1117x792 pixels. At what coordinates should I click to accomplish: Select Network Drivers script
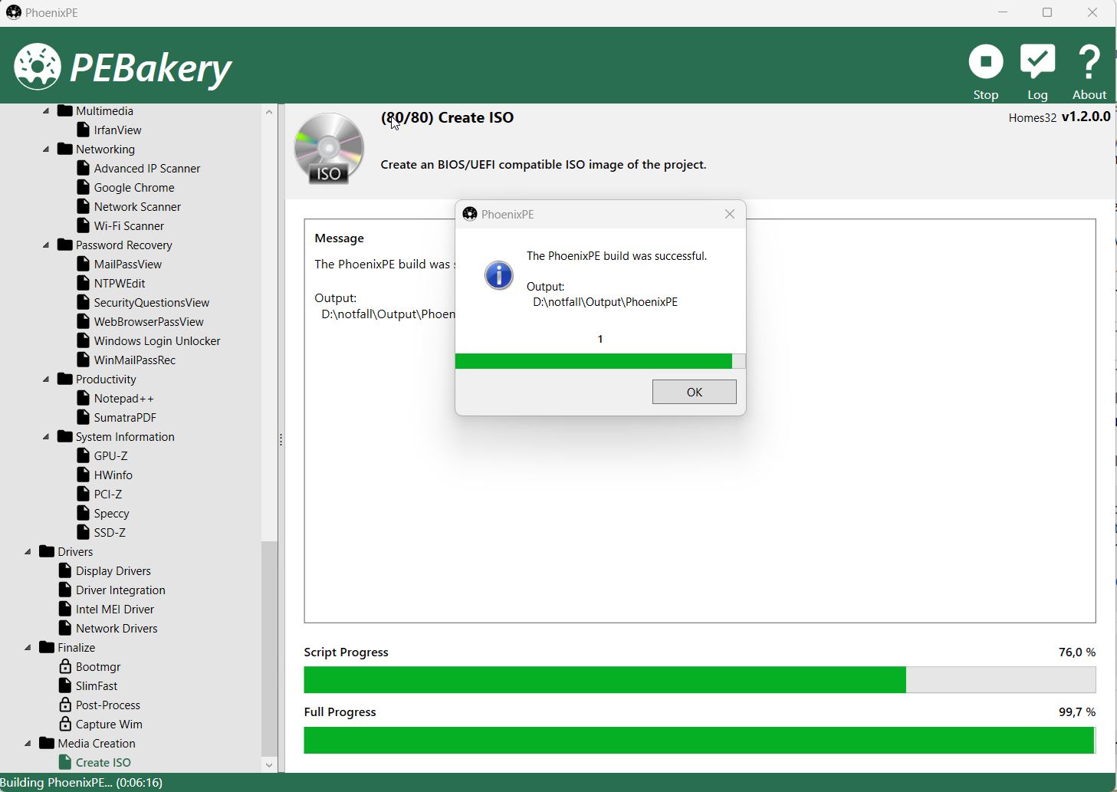point(117,628)
